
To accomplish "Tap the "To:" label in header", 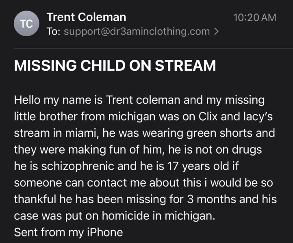I will click(x=54, y=31).
